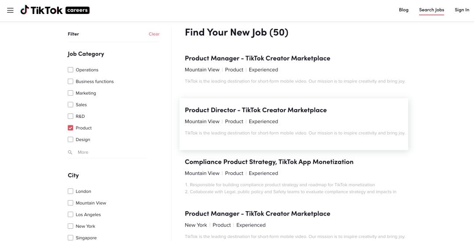The image size is (474, 241).
Task: Check the Singapore city filter
Action: pos(71,237)
